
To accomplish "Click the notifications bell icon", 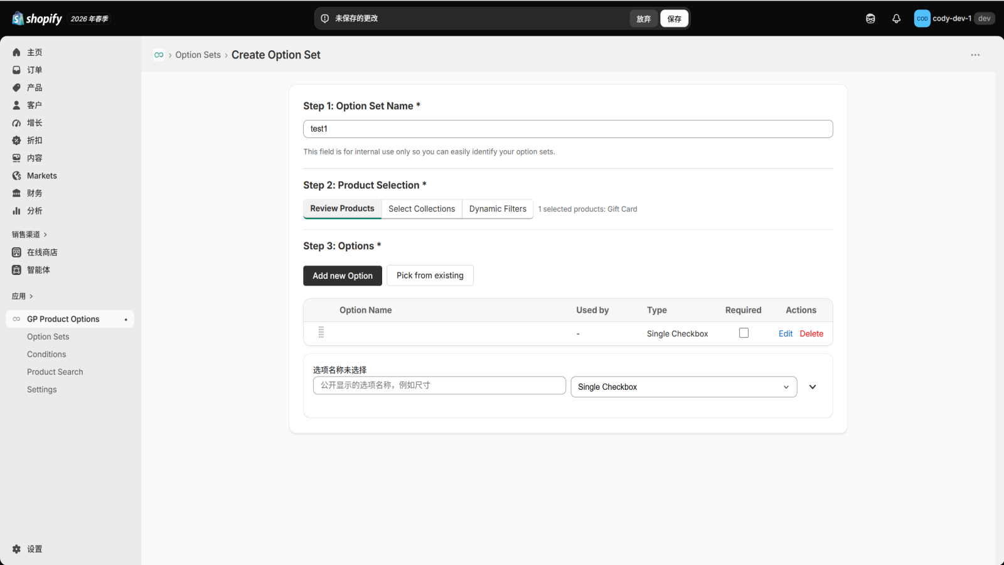I will 896,19.
